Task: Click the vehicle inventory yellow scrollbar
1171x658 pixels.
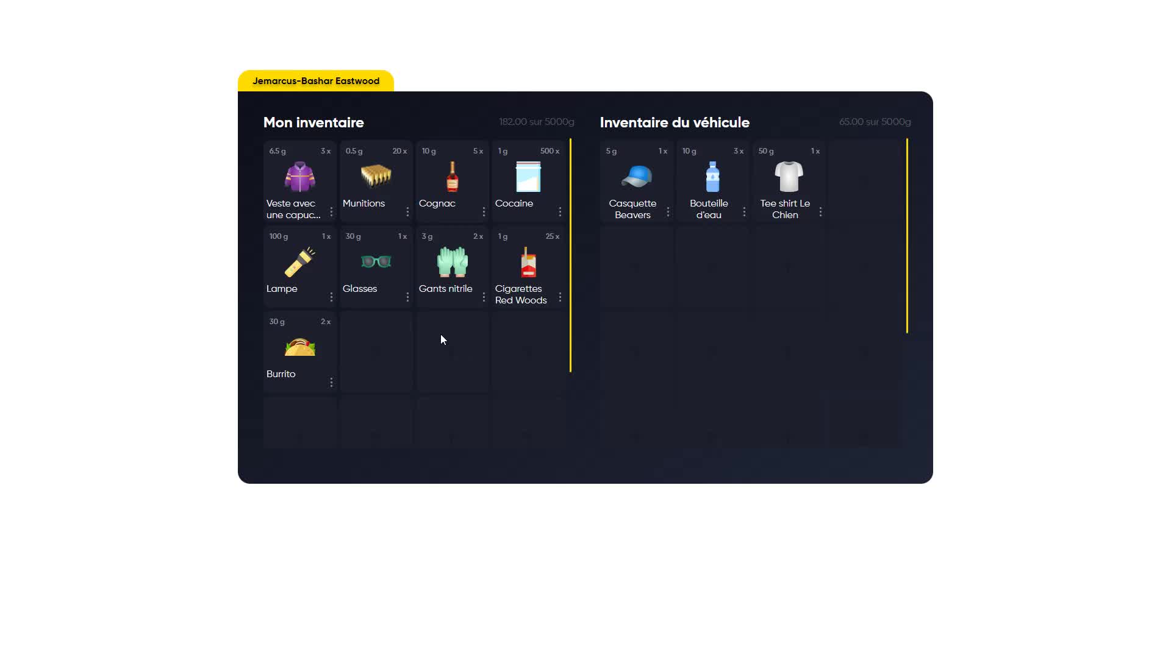Action: click(907, 235)
